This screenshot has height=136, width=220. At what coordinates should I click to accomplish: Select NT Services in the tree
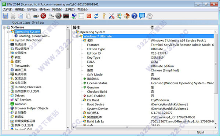(23, 100)
